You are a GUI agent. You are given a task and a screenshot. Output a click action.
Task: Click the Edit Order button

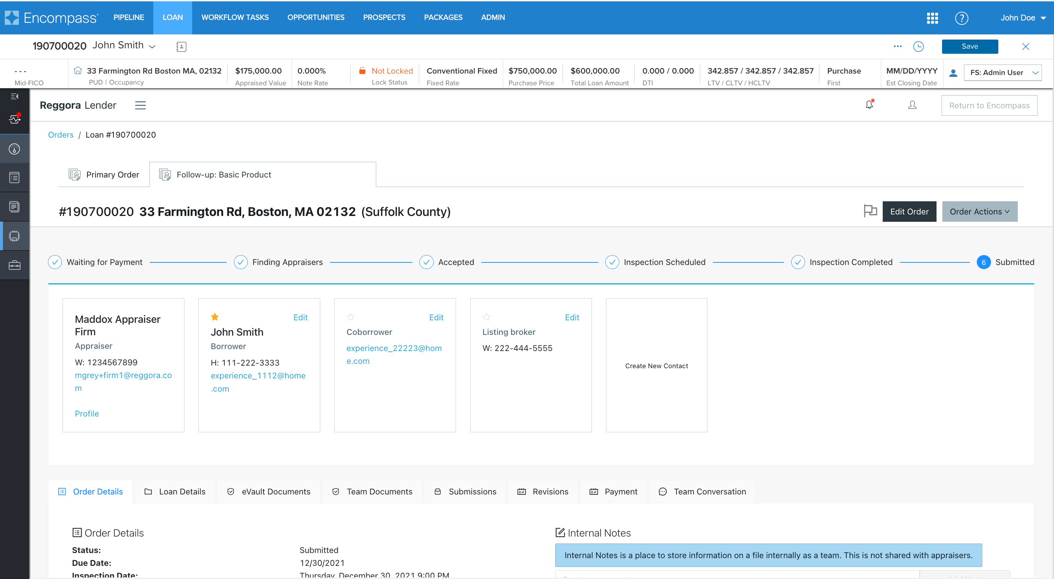909,211
